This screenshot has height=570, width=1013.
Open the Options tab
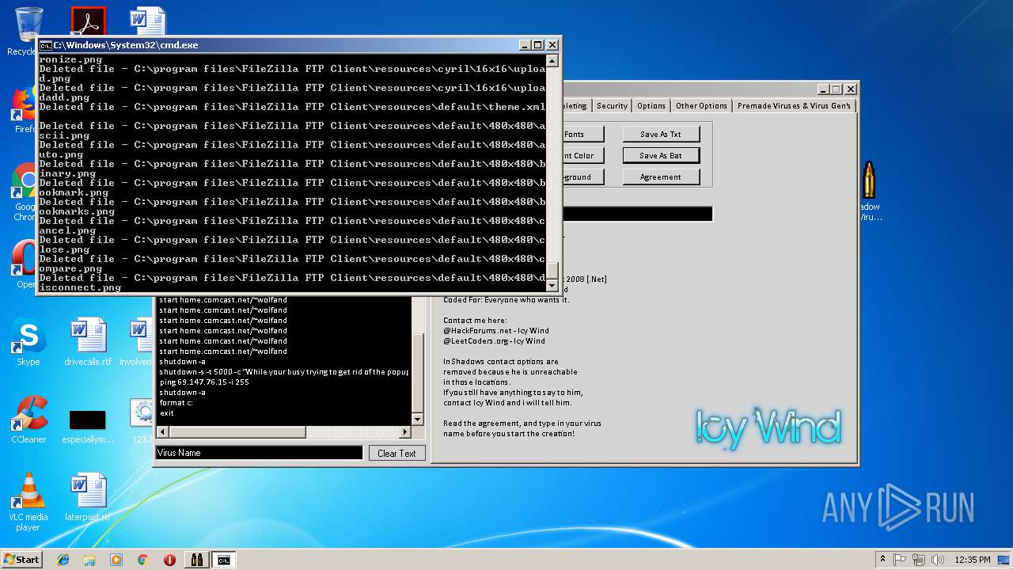(x=651, y=106)
